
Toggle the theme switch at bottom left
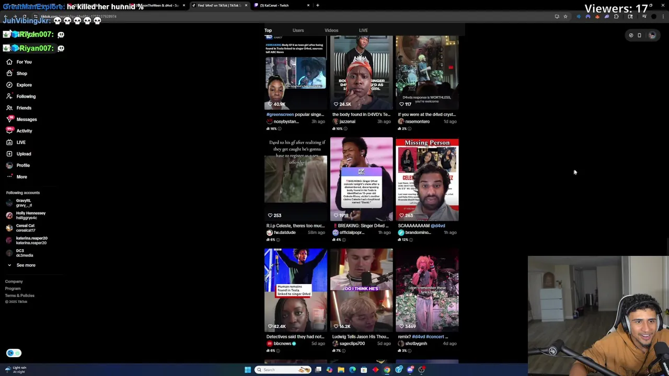click(x=14, y=353)
